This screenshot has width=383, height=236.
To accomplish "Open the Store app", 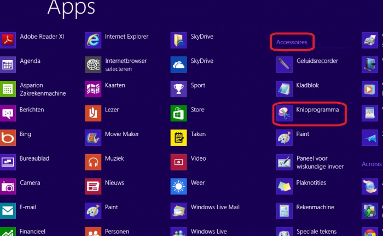I will 187,113.
